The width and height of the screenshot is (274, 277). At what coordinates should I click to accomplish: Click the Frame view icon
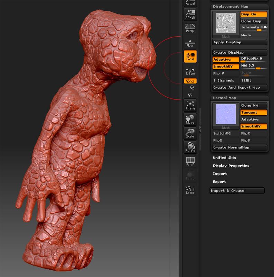pos(190,105)
